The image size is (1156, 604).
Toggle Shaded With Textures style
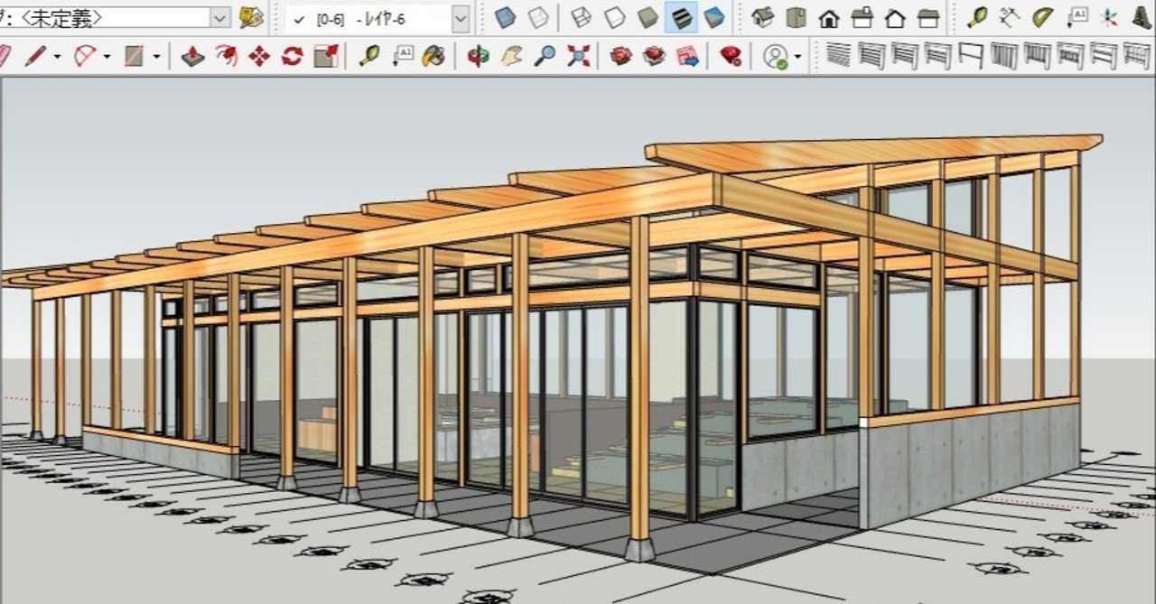pos(681,17)
